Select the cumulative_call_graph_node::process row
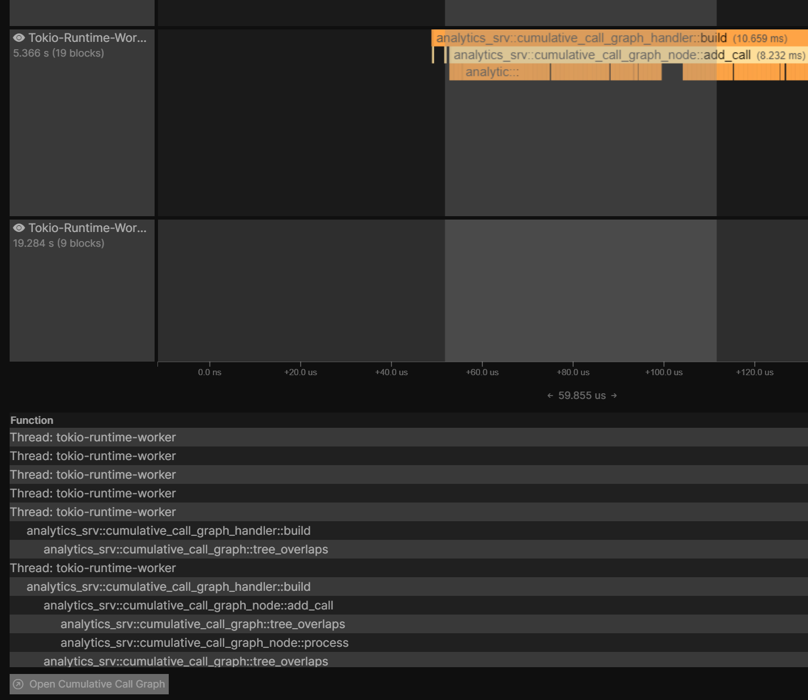This screenshot has height=700, width=808. pyautogui.click(x=204, y=642)
